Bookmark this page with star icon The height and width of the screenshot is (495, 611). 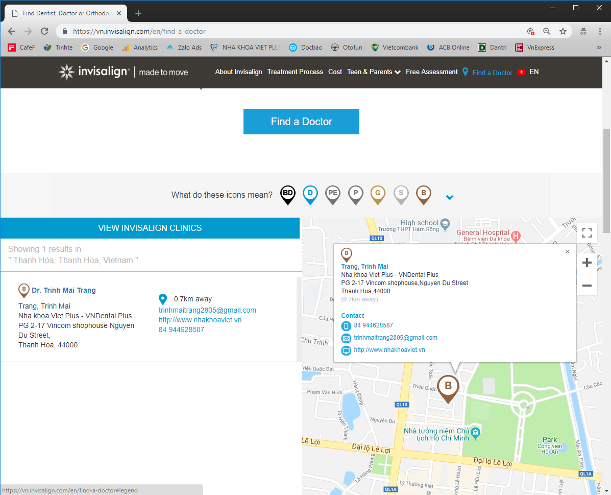[563, 31]
